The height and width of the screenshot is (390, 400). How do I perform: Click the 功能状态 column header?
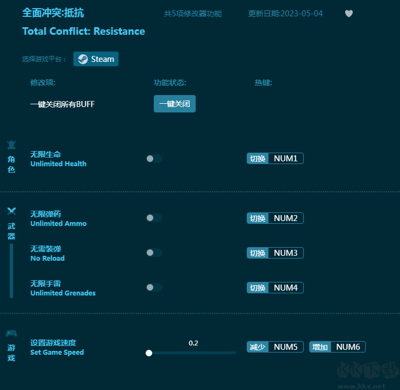click(170, 83)
